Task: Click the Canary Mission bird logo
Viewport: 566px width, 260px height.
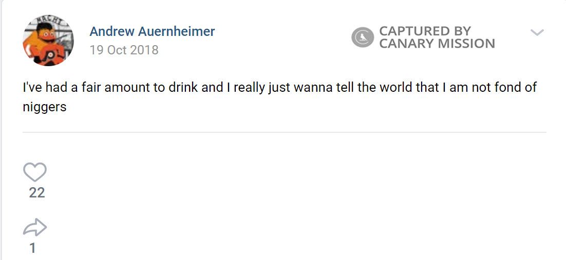Action: [362, 37]
